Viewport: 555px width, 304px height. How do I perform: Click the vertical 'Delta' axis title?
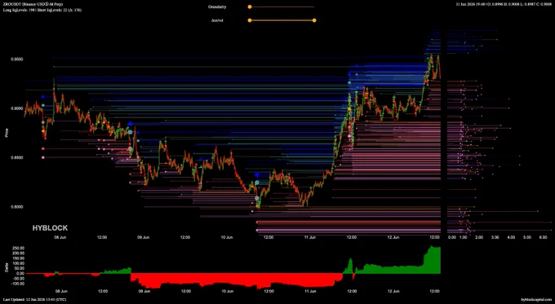(x=7, y=267)
